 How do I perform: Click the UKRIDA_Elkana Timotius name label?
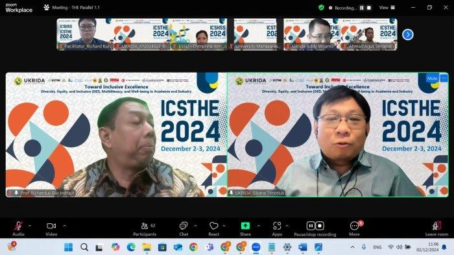point(257,193)
